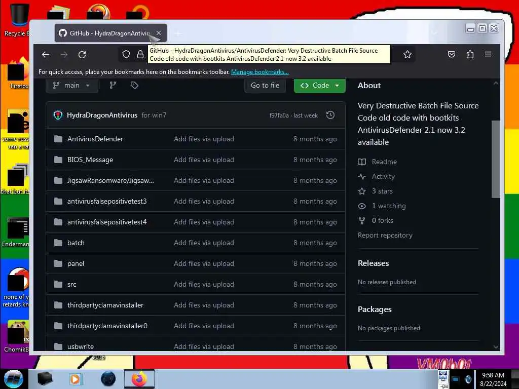The width and height of the screenshot is (519, 389).
Task: Open 'Add files via upload' commit for AntivirusDefender
Action: click(x=204, y=139)
